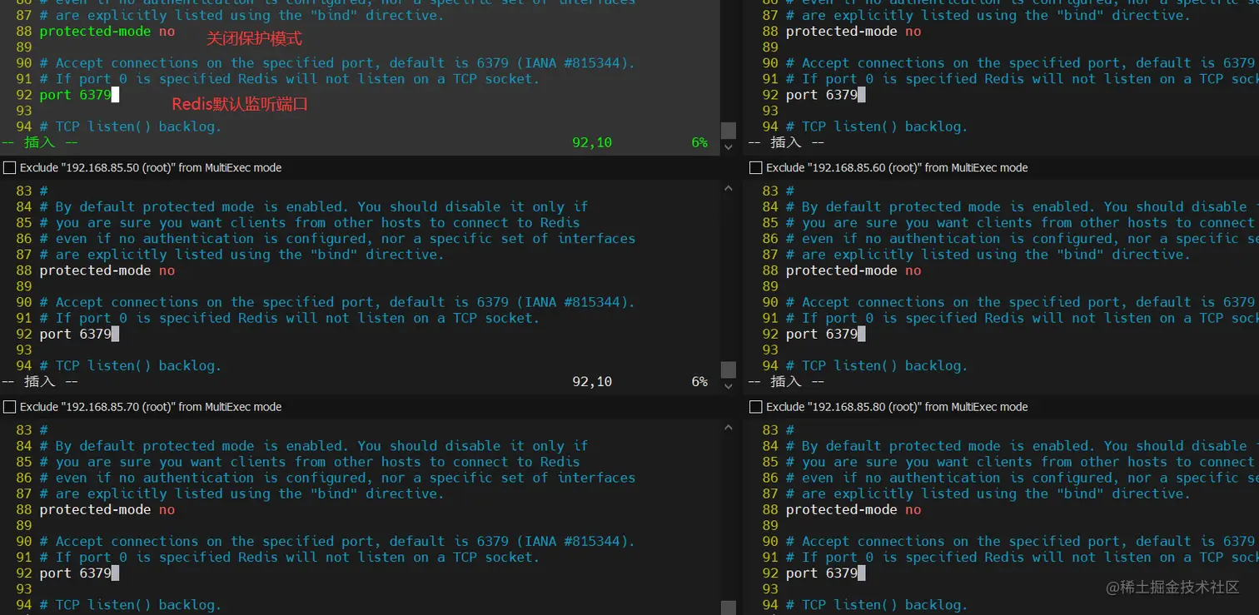Screen dimensions: 1259x615
Task: Click "protected-mode no" in the 192.168.85.50 terminal
Action: [107, 270]
